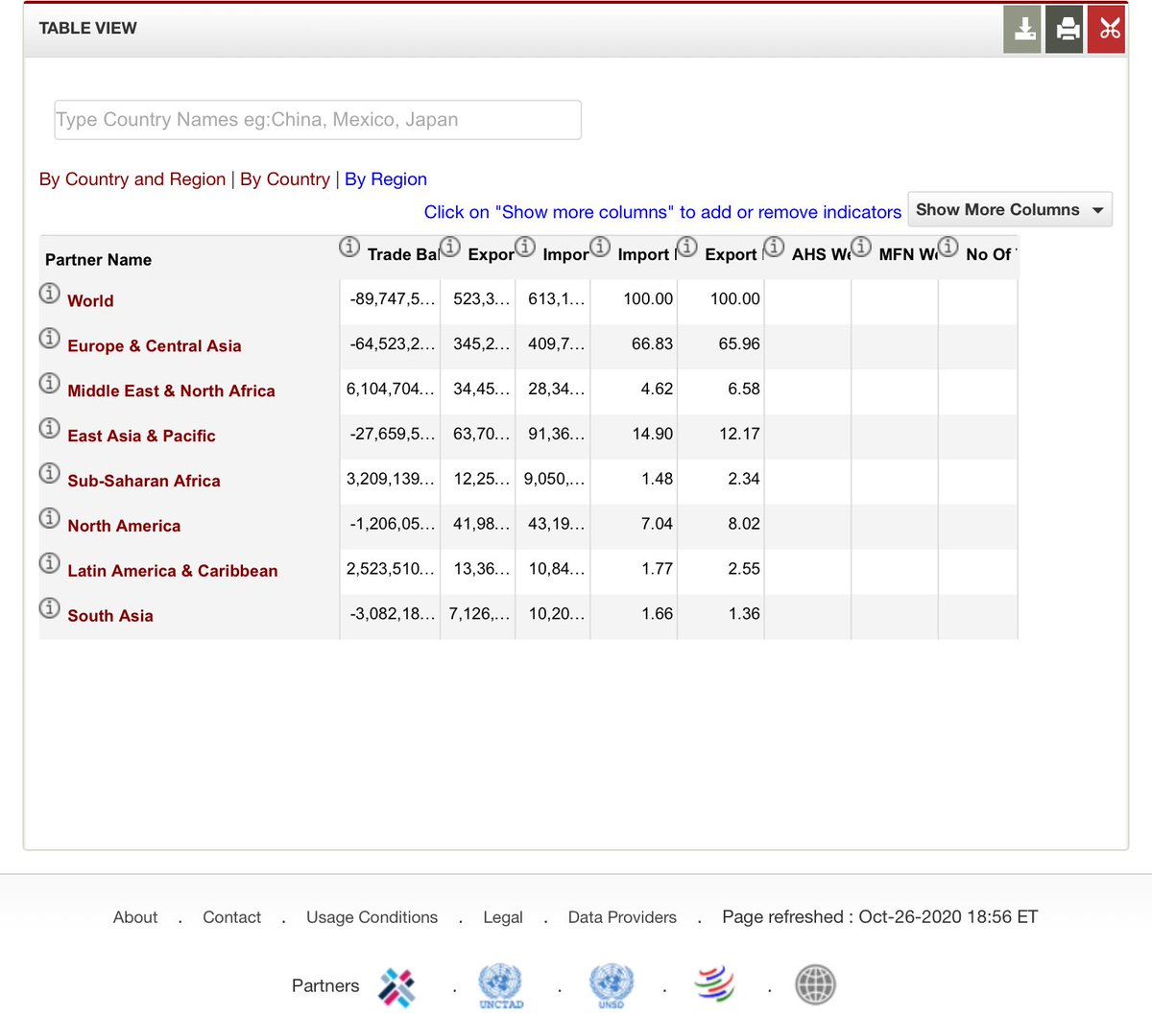Click info icon left of Import column header
This screenshot has width=1152, height=1018.
coord(525,248)
